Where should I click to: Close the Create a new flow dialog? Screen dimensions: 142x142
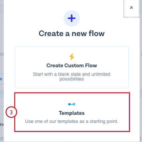pos(131,8)
